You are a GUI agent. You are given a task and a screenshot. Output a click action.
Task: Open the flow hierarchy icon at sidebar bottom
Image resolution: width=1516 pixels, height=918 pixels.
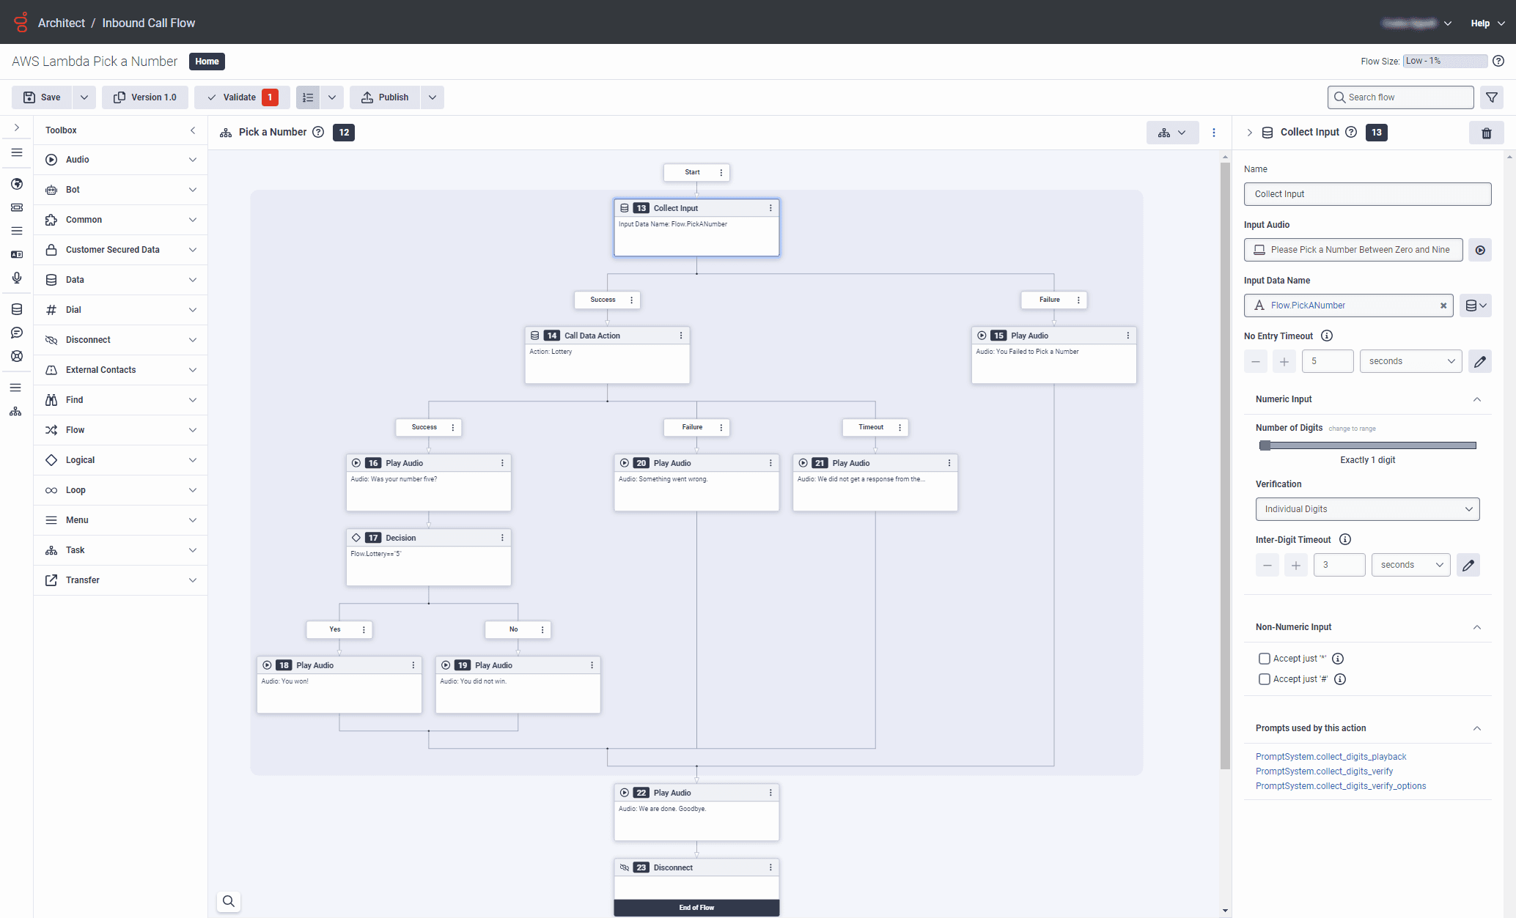(x=16, y=411)
